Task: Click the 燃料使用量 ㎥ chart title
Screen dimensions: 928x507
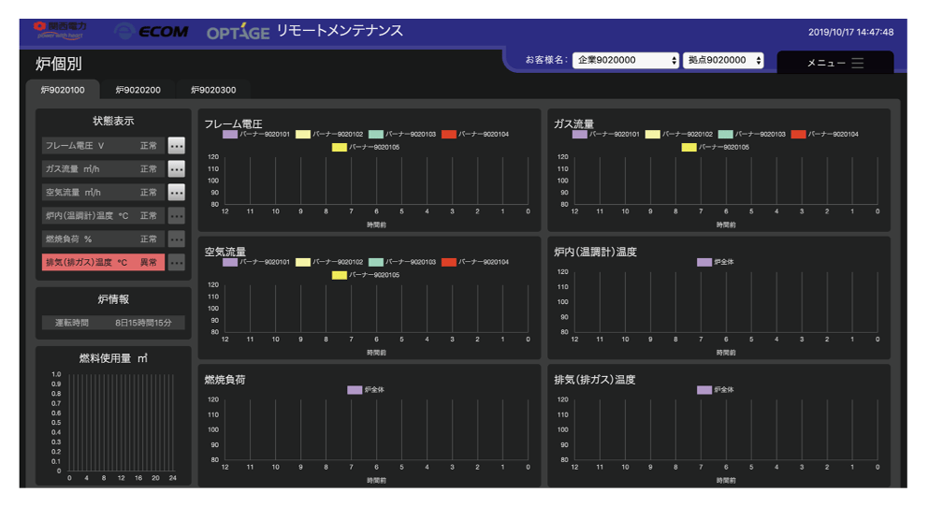Action: coord(113,358)
